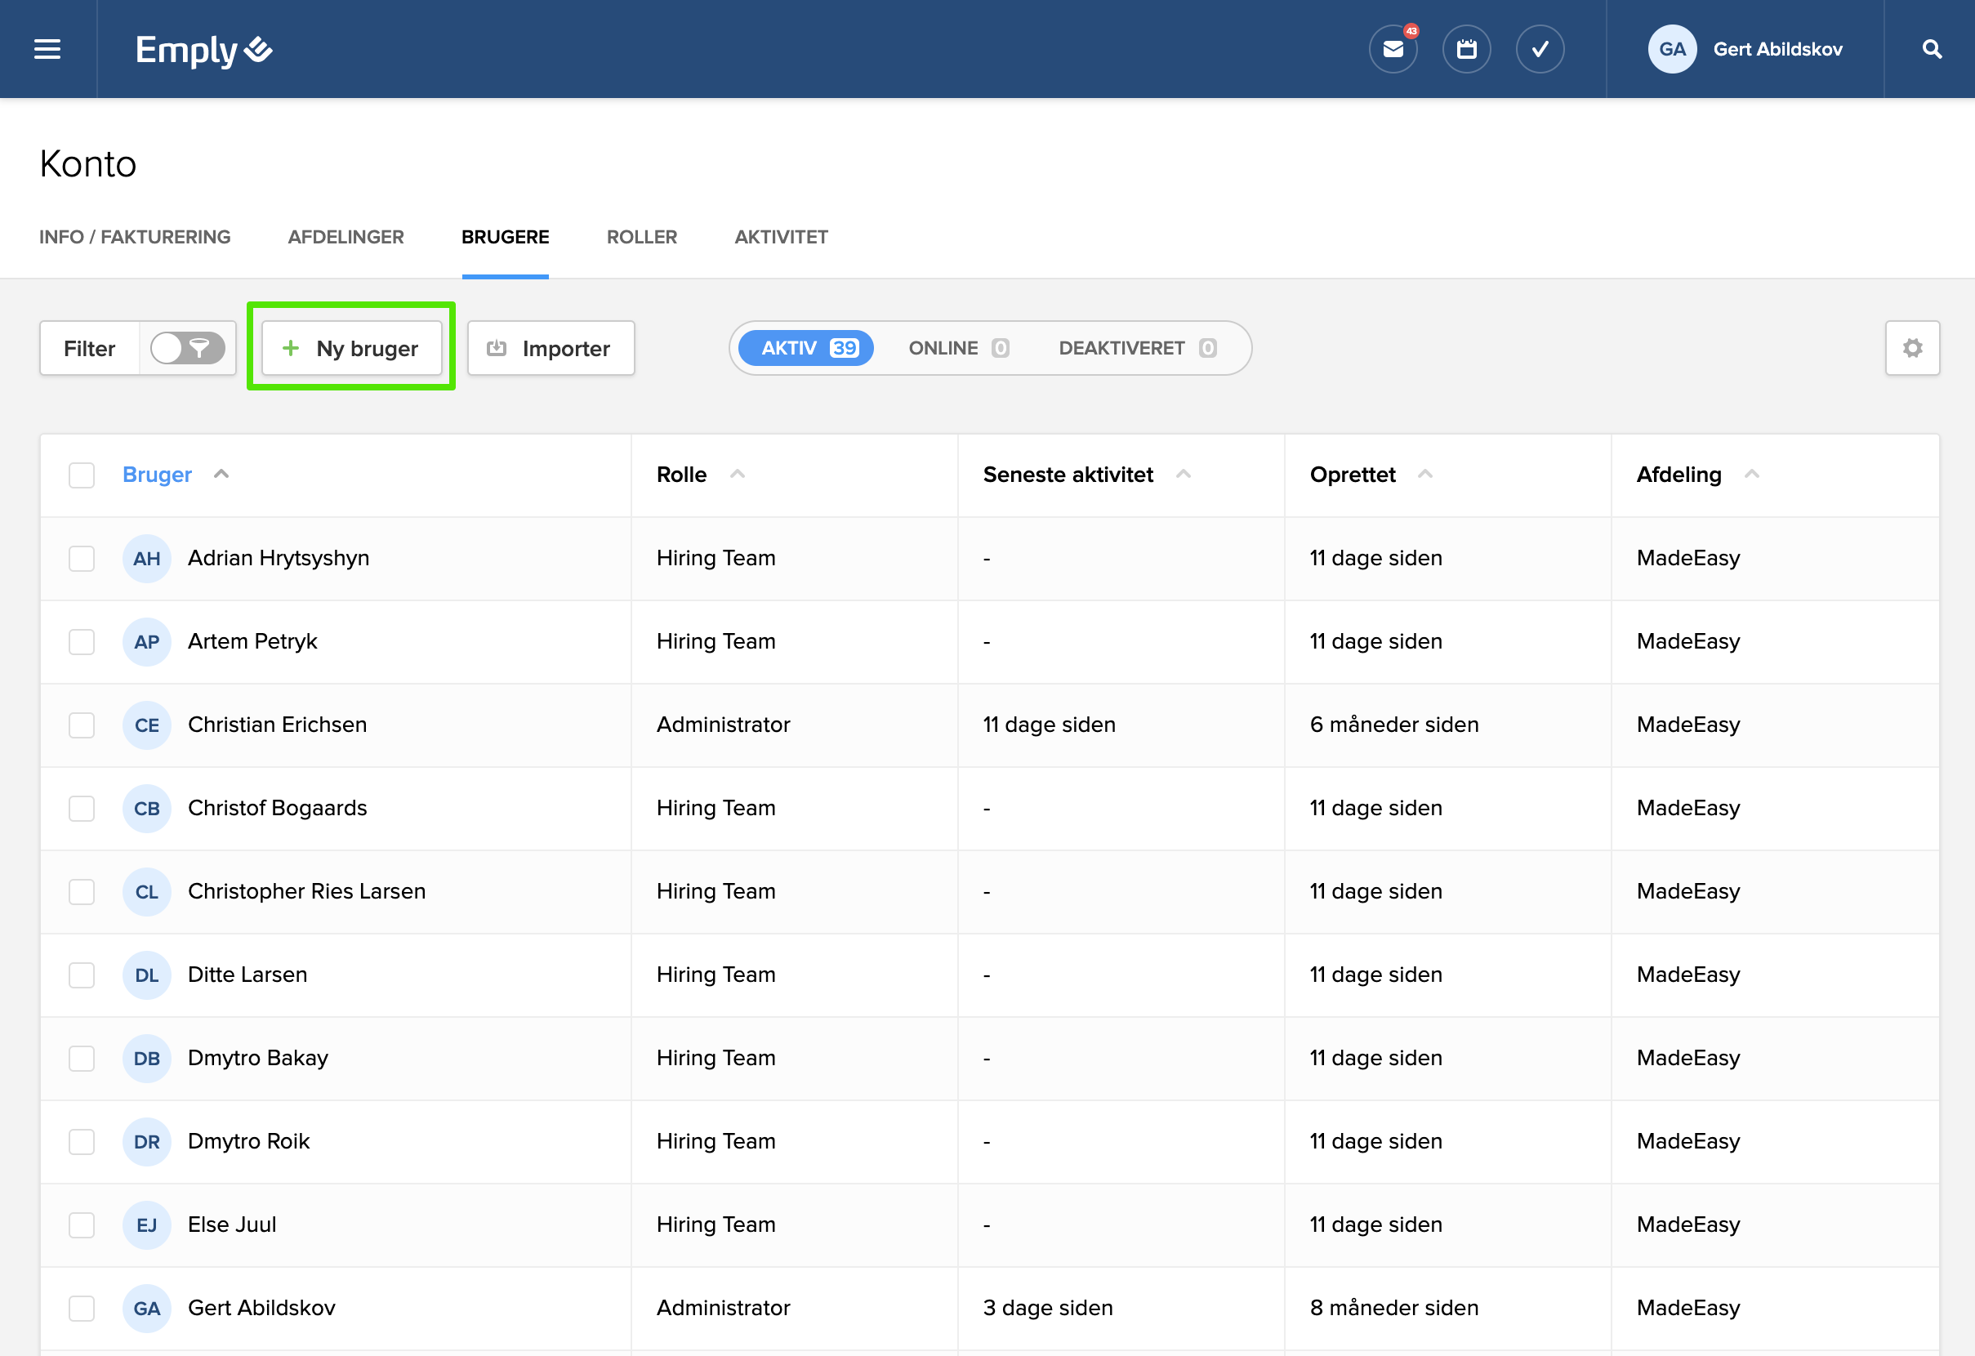Switch to the Roller tab
The image size is (1975, 1356).
(642, 237)
